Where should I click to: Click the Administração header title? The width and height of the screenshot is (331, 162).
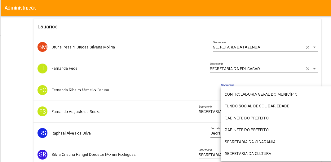tap(20, 8)
